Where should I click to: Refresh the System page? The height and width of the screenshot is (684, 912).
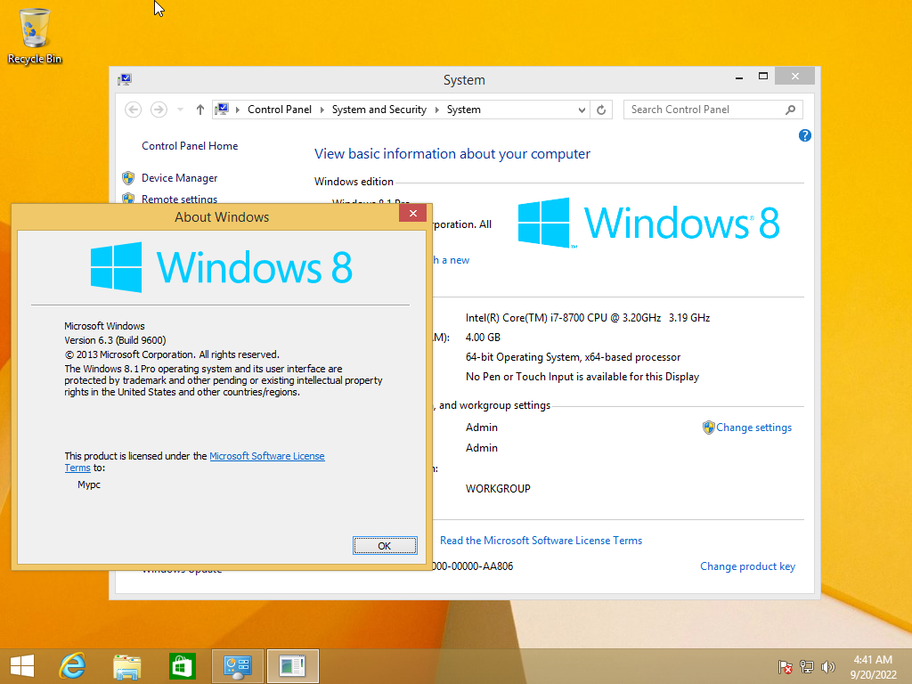[601, 110]
